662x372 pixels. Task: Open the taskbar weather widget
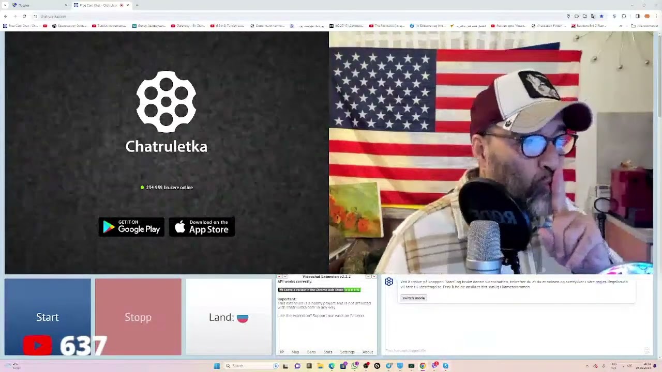[x=13, y=366]
